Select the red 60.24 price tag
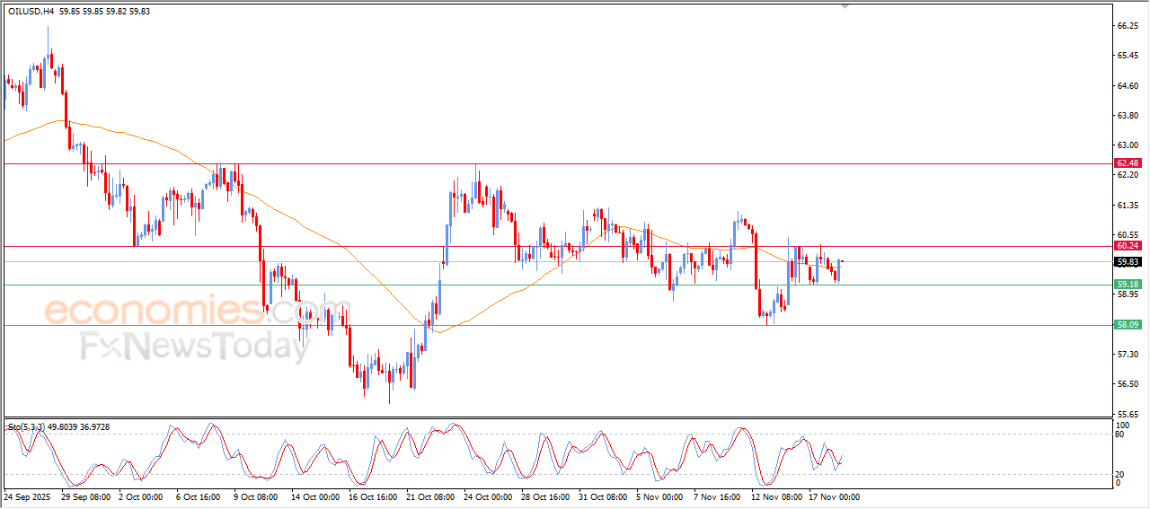 (x=1127, y=246)
